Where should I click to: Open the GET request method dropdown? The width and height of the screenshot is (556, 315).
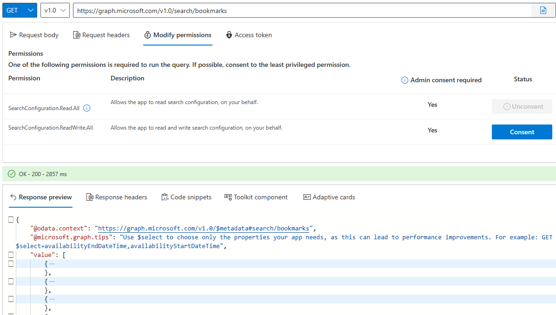[20, 9]
